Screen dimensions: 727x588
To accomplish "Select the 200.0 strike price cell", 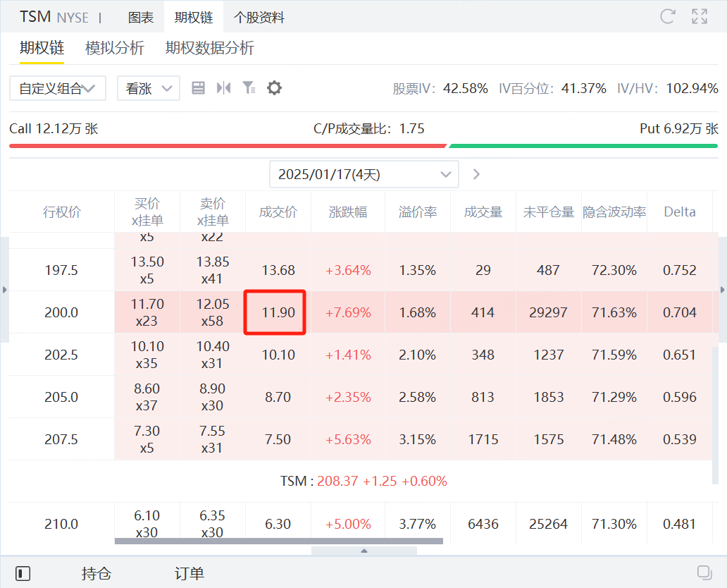I will pos(61,312).
